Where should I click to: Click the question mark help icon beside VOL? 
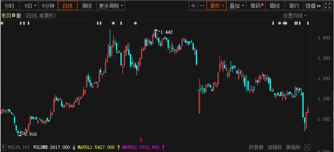click(x=3, y=147)
